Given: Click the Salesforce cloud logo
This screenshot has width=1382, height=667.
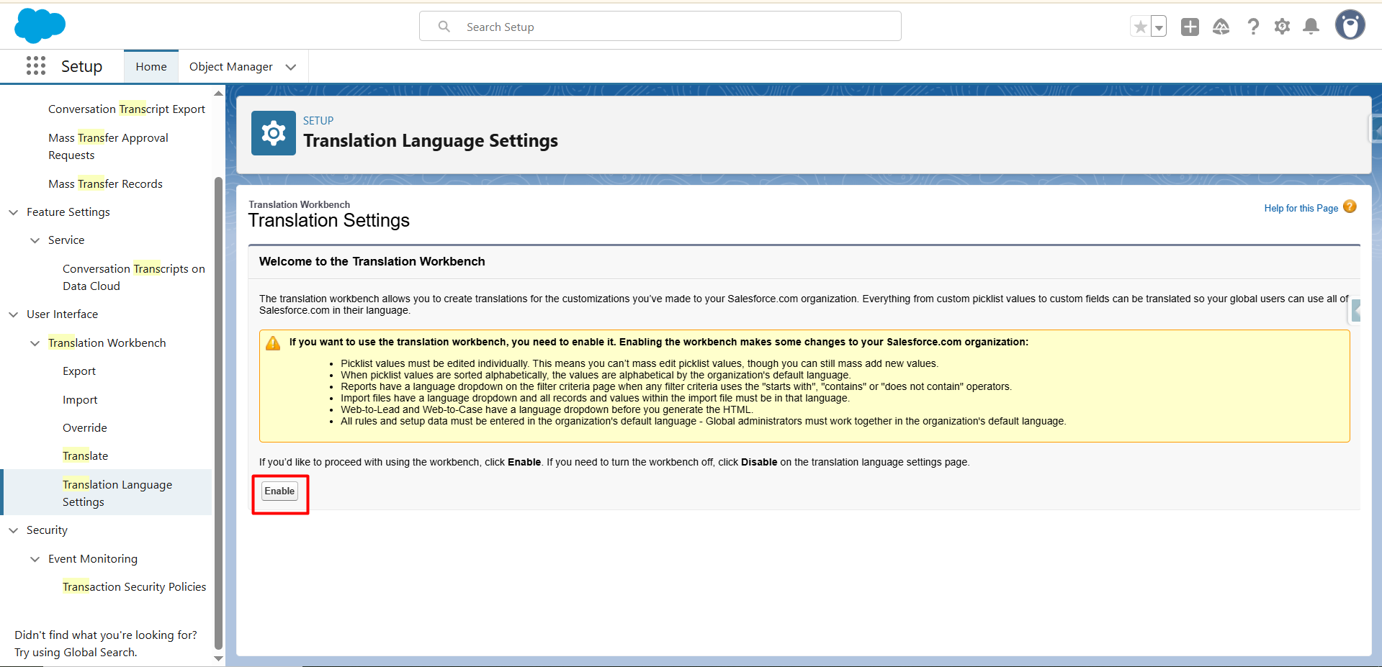Looking at the screenshot, I should (40, 26).
